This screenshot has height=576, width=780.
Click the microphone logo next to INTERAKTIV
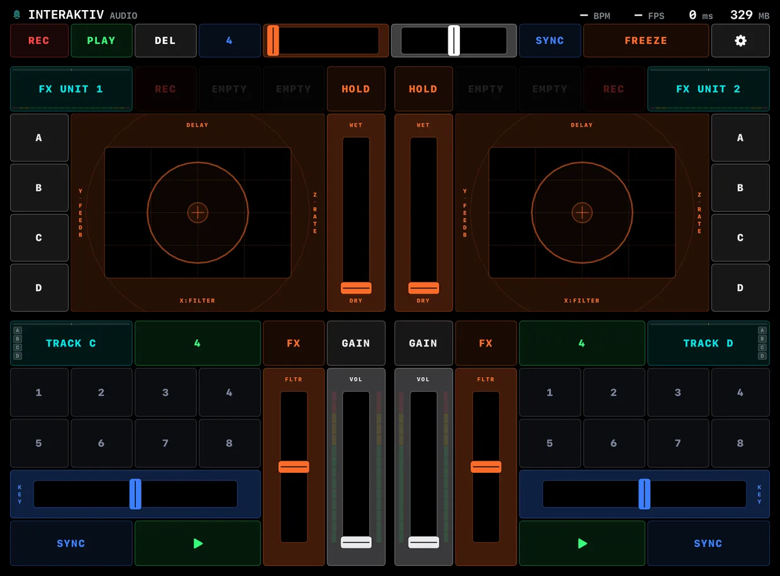pyautogui.click(x=17, y=15)
